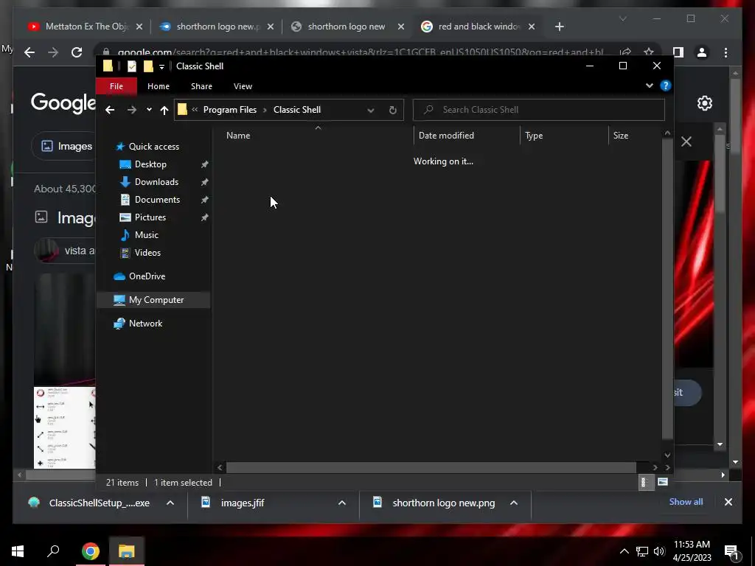755x566 pixels.
Task: Open Downloads in navigation pane
Action: (156, 182)
